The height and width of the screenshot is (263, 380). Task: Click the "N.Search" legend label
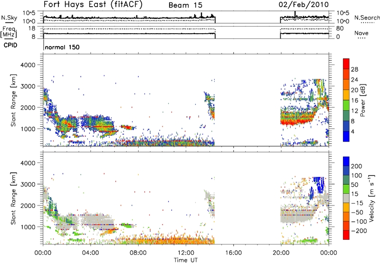[367, 18]
